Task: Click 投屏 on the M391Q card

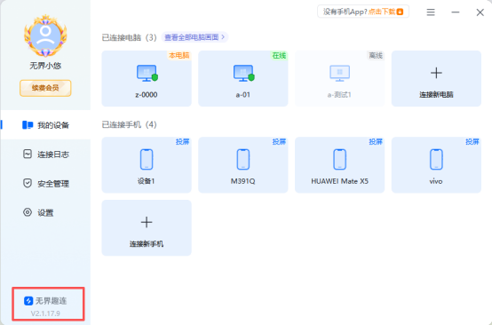Action: click(279, 142)
